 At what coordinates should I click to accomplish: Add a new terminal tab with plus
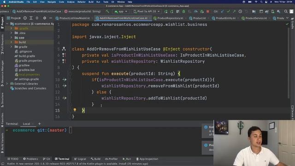click(39, 124)
